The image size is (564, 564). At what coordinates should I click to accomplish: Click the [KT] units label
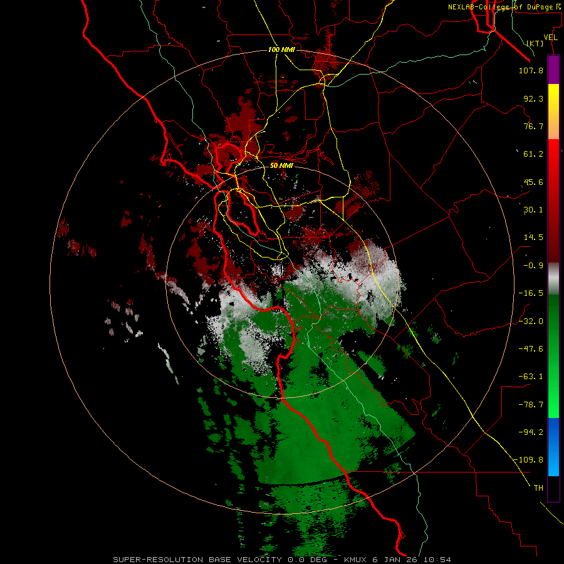click(x=535, y=43)
